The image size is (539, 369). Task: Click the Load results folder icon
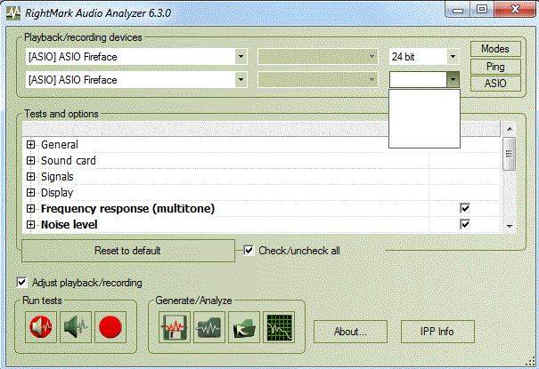(244, 327)
